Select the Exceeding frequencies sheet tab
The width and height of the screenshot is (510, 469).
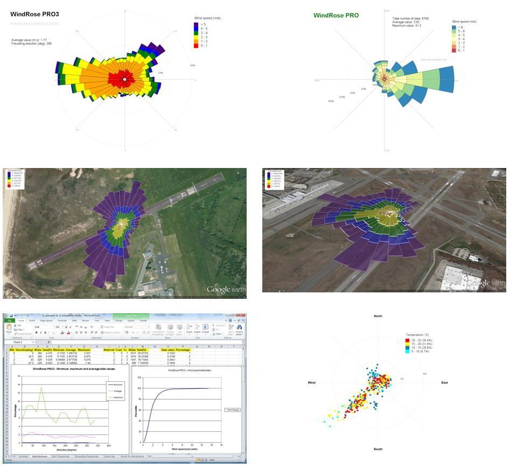(x=87, y=456)
